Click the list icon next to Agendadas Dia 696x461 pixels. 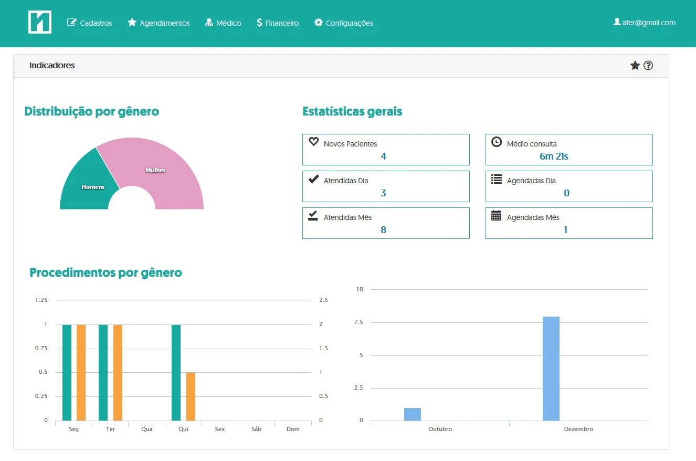click(x=496, y=178)
